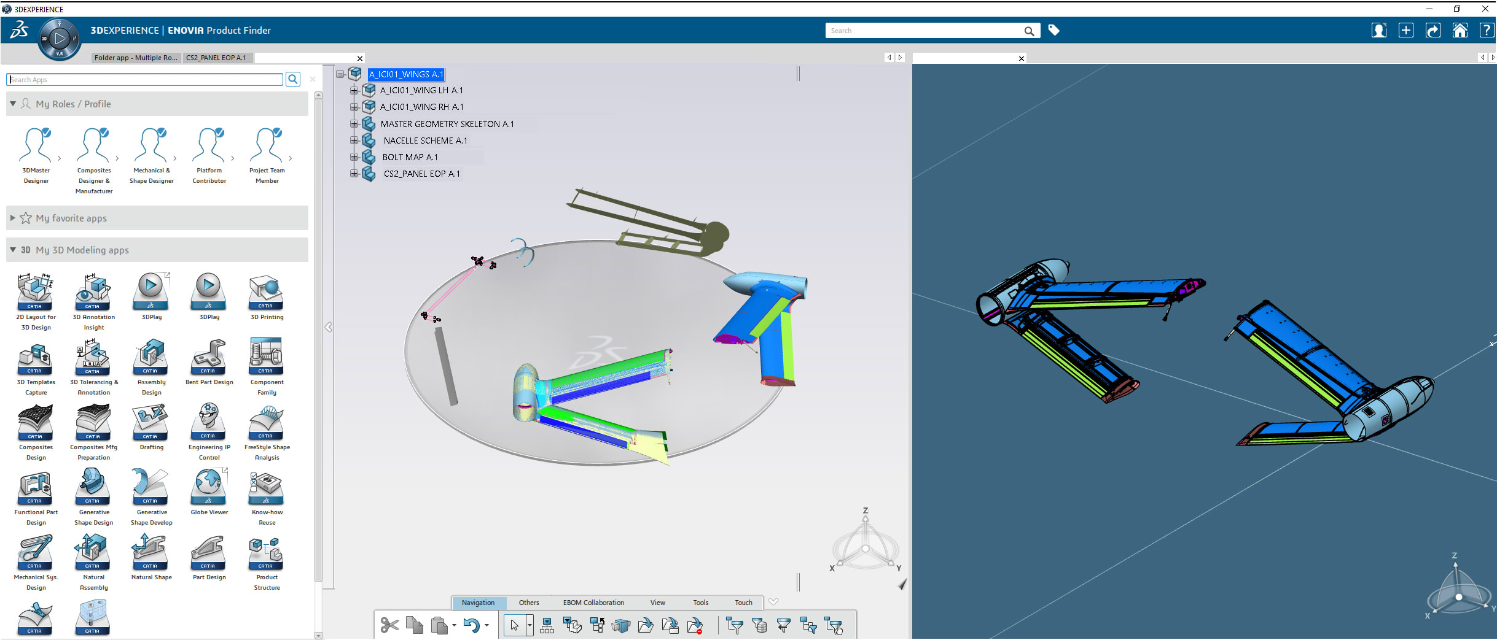This screenshot has width=1497, height=640.
Task: Open the Select tool dropdown arrow
Action: pos(530,626)
